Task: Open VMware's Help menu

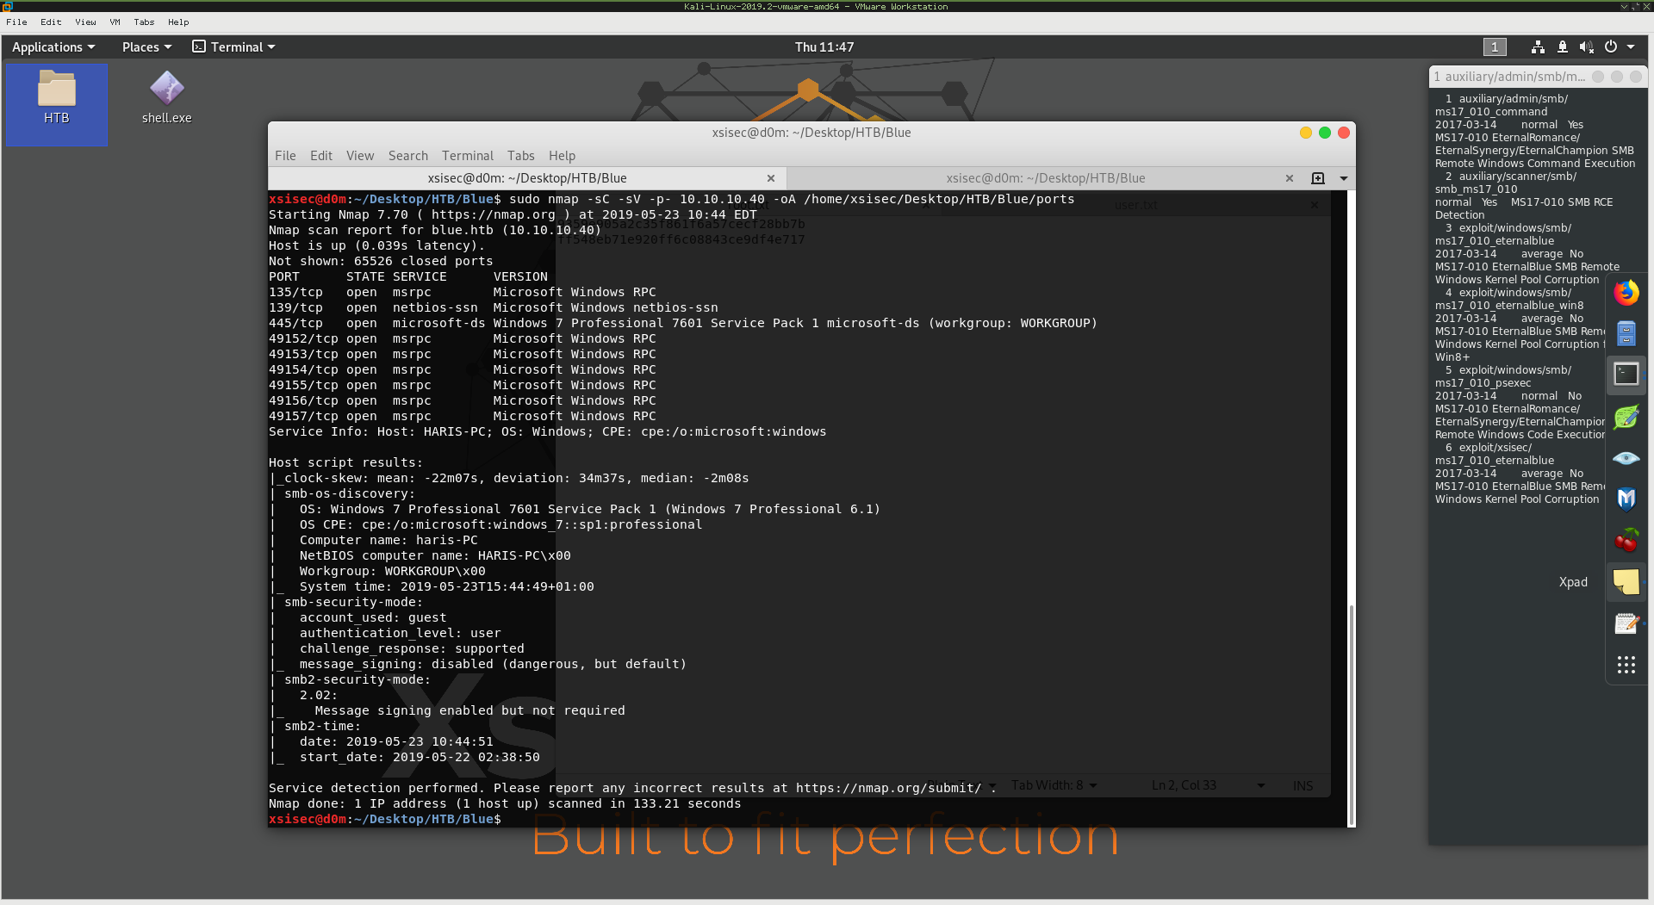Action: (x=178, y=22)
